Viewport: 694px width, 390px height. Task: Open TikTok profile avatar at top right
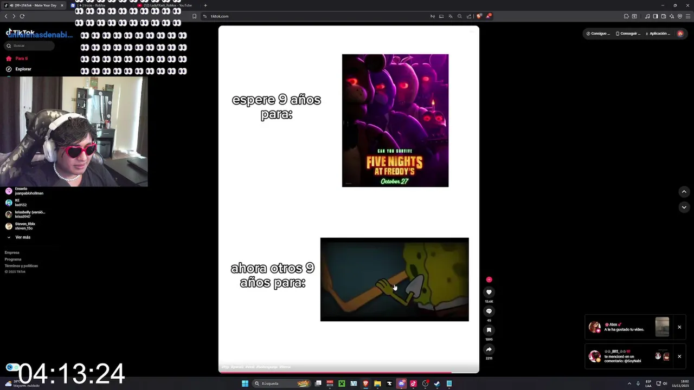coord(680,34)
